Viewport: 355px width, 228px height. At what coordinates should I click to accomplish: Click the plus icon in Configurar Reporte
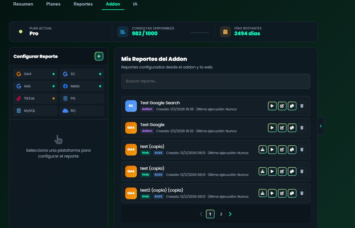(99, 56)
